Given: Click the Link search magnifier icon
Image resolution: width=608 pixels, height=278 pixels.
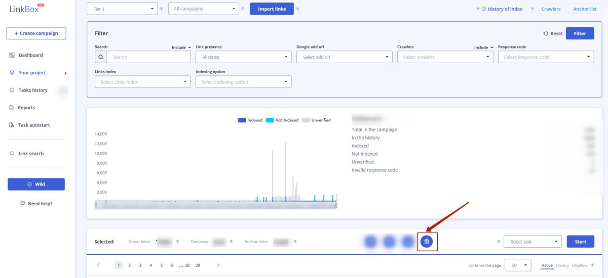Looking at the screenshot, I should click(x=12, y=153).
